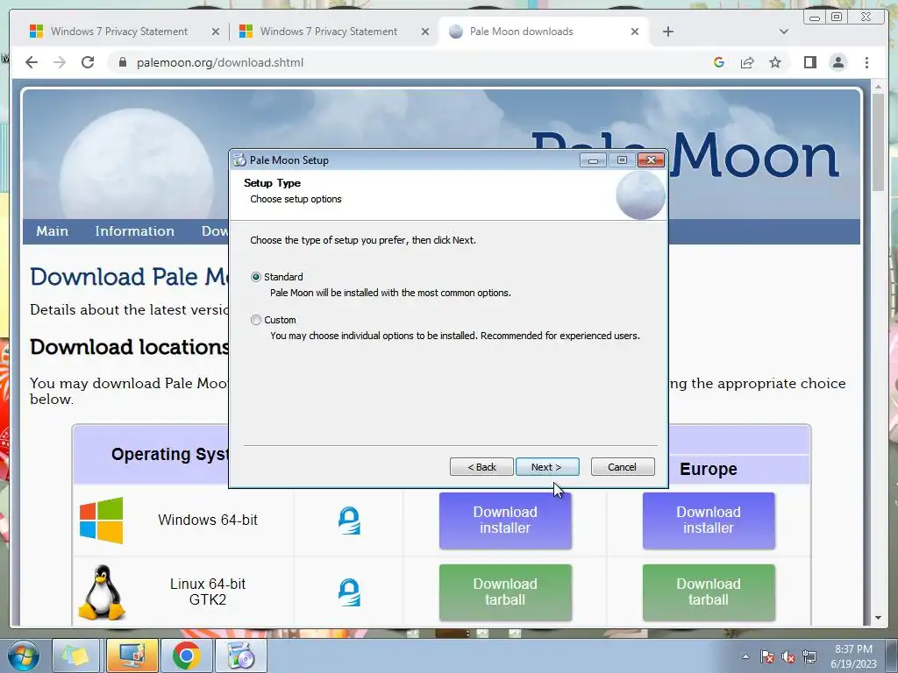Open the Windows Start menu
898x673 pixels.
[x=24, y=655]
